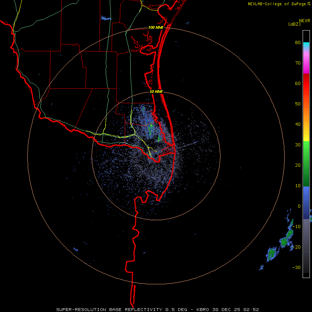The image size is (312, 312).
Task: Click the 40 value on the dBZ scale
Action: click(298, 124)
